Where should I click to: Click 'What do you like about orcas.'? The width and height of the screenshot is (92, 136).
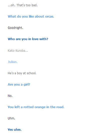(x=31, y=17)
